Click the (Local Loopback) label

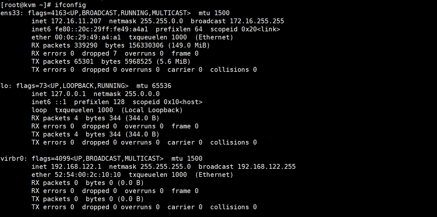coord(152,110)
